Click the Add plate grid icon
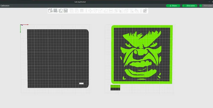 pyautogui.click(x=55, y=11)
